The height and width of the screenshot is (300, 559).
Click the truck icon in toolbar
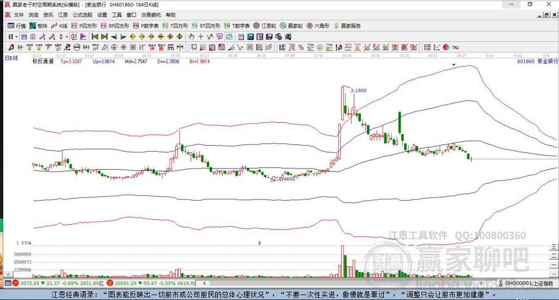pyautogui.click(x=288, y=37)
